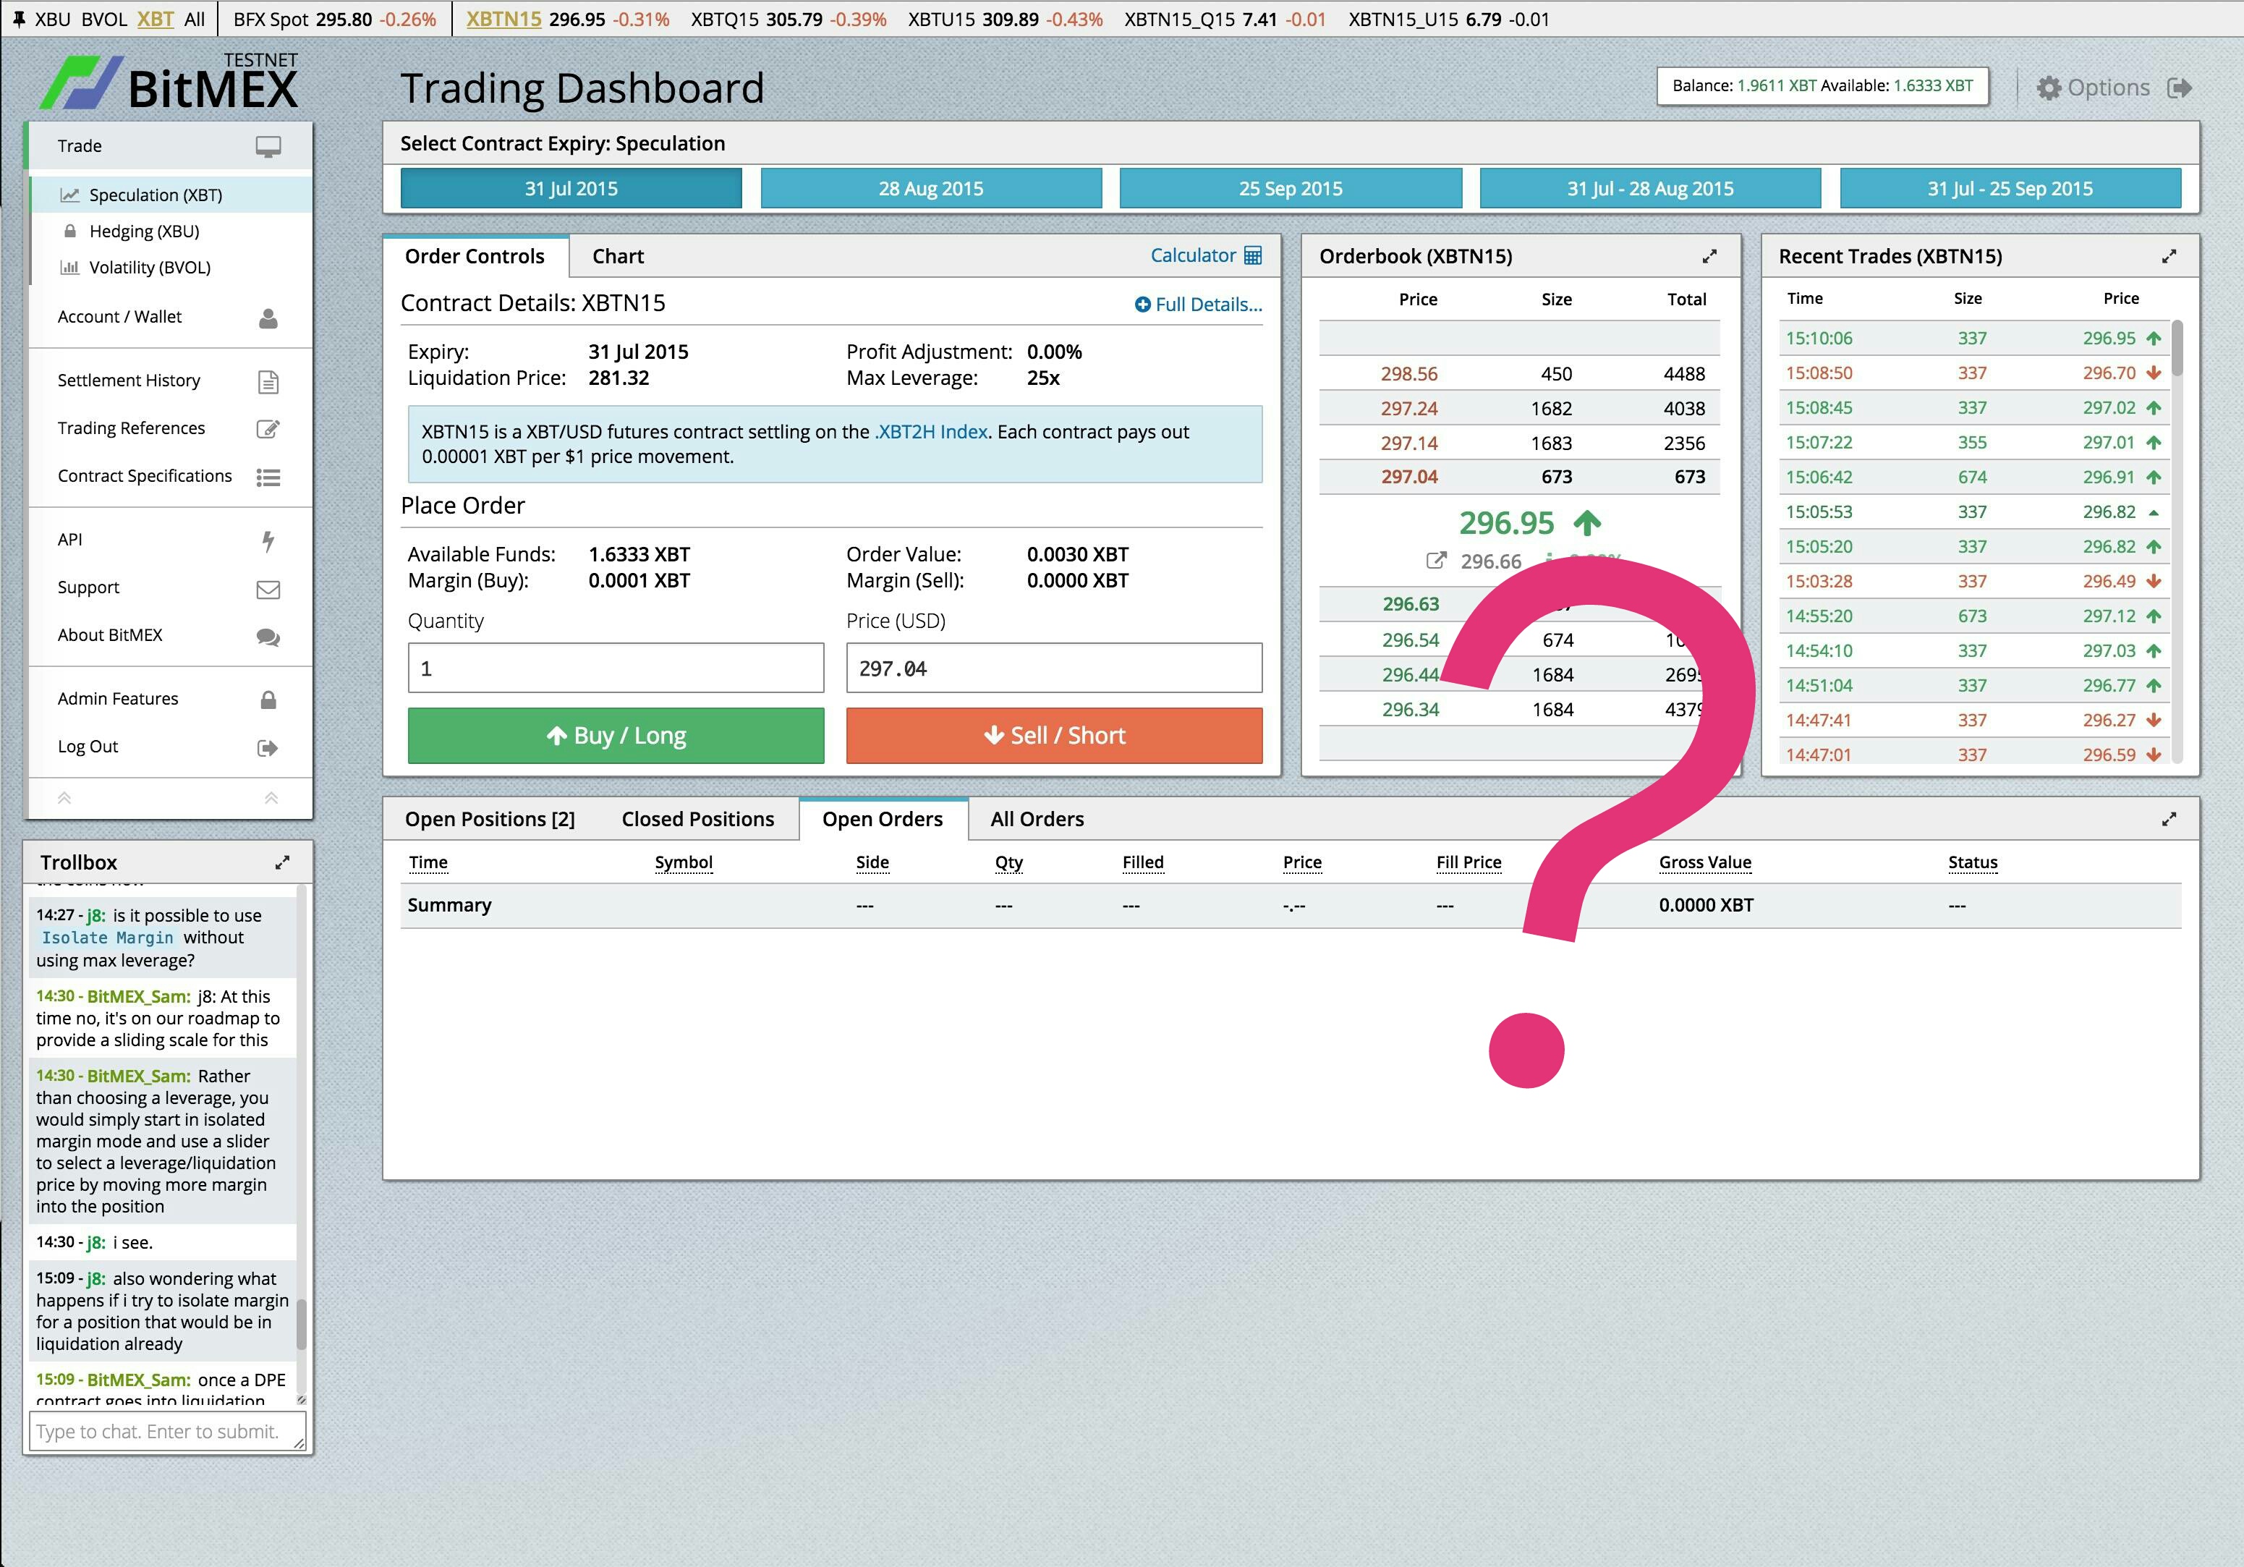Expand the bottom orders panel
This screenshot has height=1567, width=2244.
coord(2169,819)
